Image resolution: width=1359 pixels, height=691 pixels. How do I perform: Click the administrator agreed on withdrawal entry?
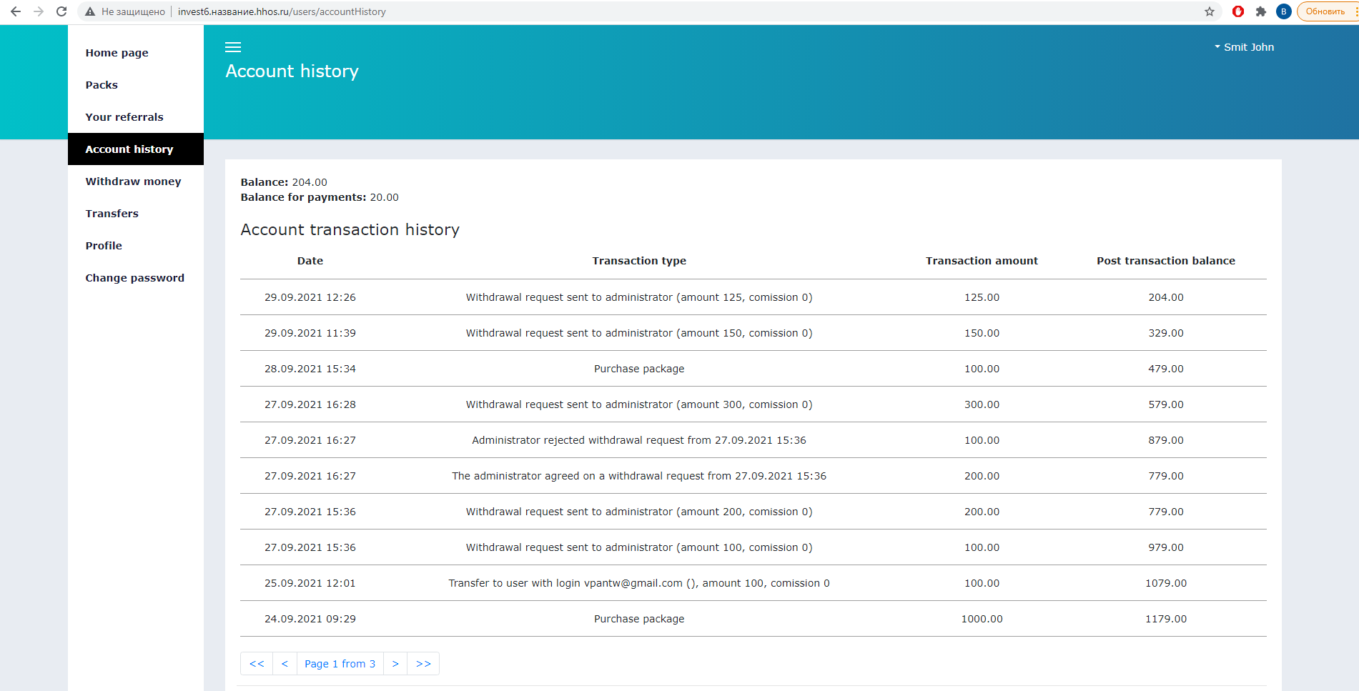(x=639, y=476)
